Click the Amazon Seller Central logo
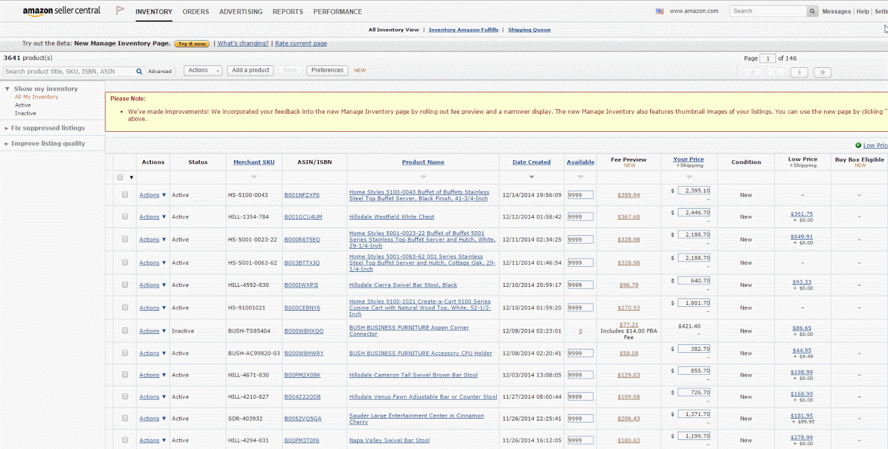This screenshot has height=449, width=888. click(61, 11)
